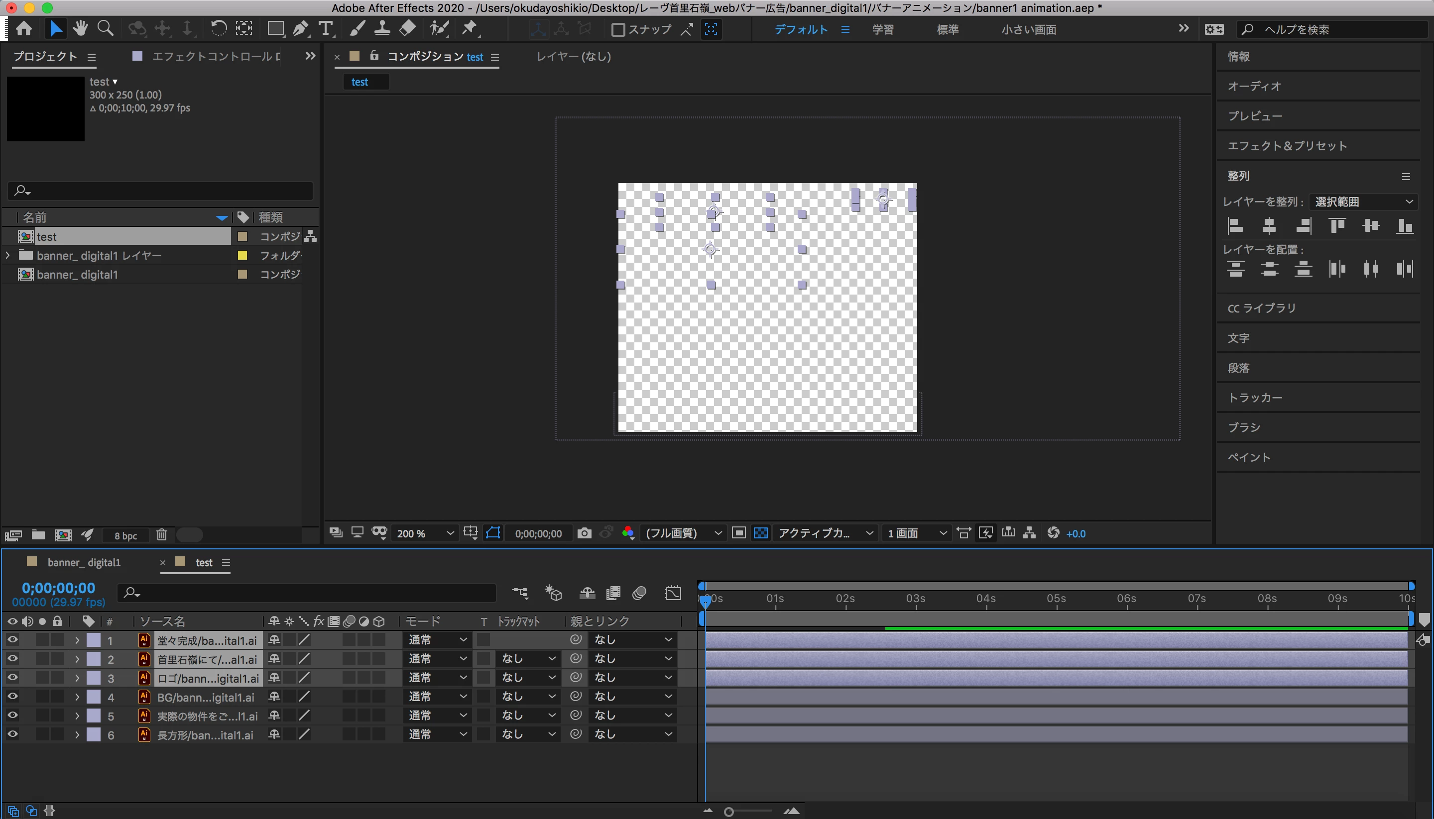Toggle visibility of layer 6 長方形
Image resolution: width=1434 pixels, height=819 pixels.
point(12,734)
